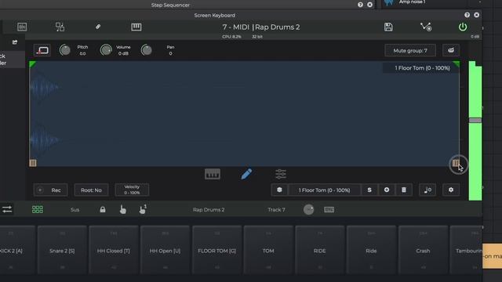Adjust the Volume knob
The image size is (502, 282).
click(x=106, y=50)
